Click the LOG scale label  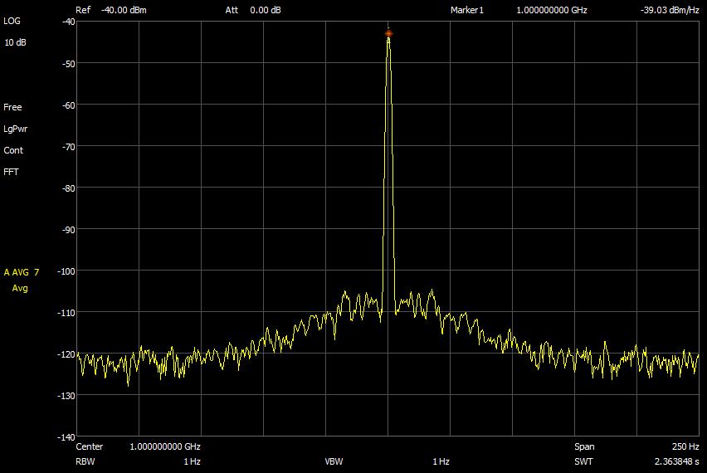pyautogui.click(x=12, y=21)
